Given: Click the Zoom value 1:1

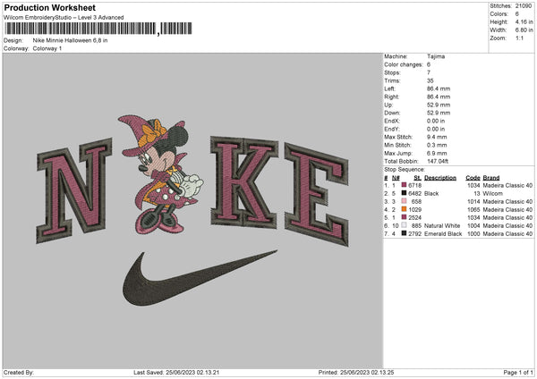Looking at the screenshot, I should [x=519, y=38].
